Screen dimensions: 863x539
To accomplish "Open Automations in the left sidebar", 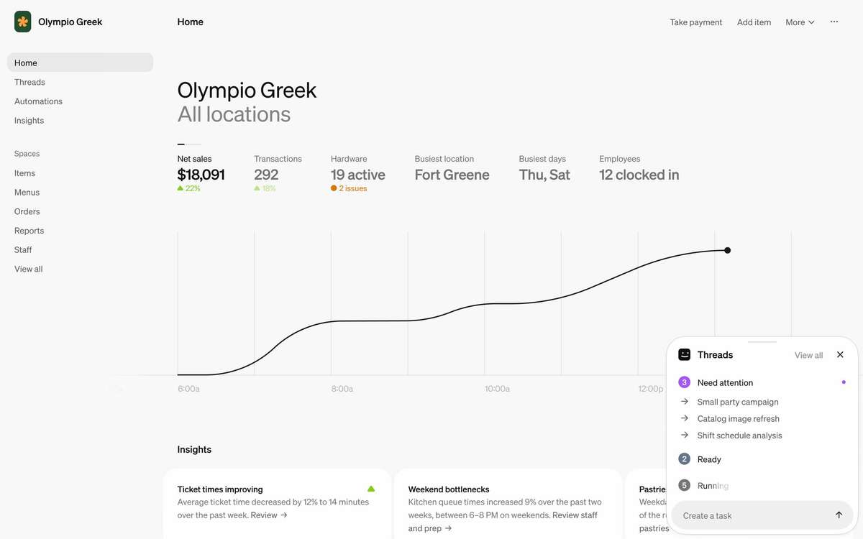I will [x=38, y=101].
